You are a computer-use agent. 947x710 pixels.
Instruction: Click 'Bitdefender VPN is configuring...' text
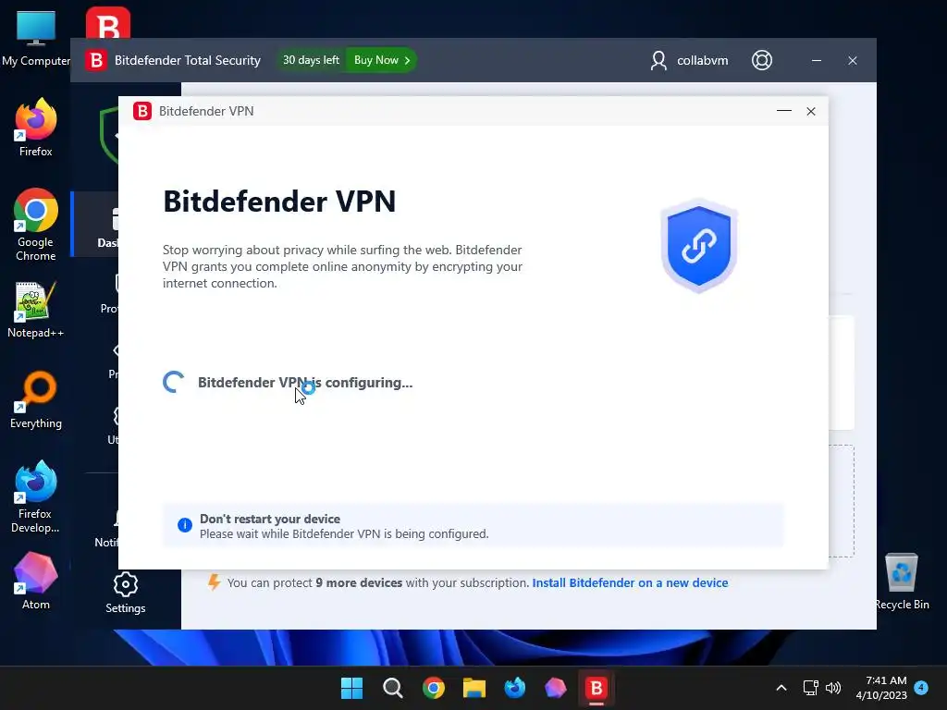tap(305, 382)
